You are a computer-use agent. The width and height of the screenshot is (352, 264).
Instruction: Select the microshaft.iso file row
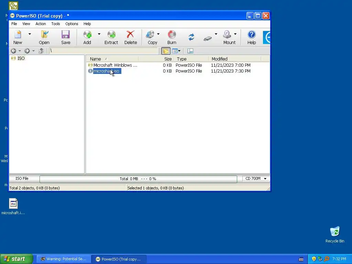(177, 71)
